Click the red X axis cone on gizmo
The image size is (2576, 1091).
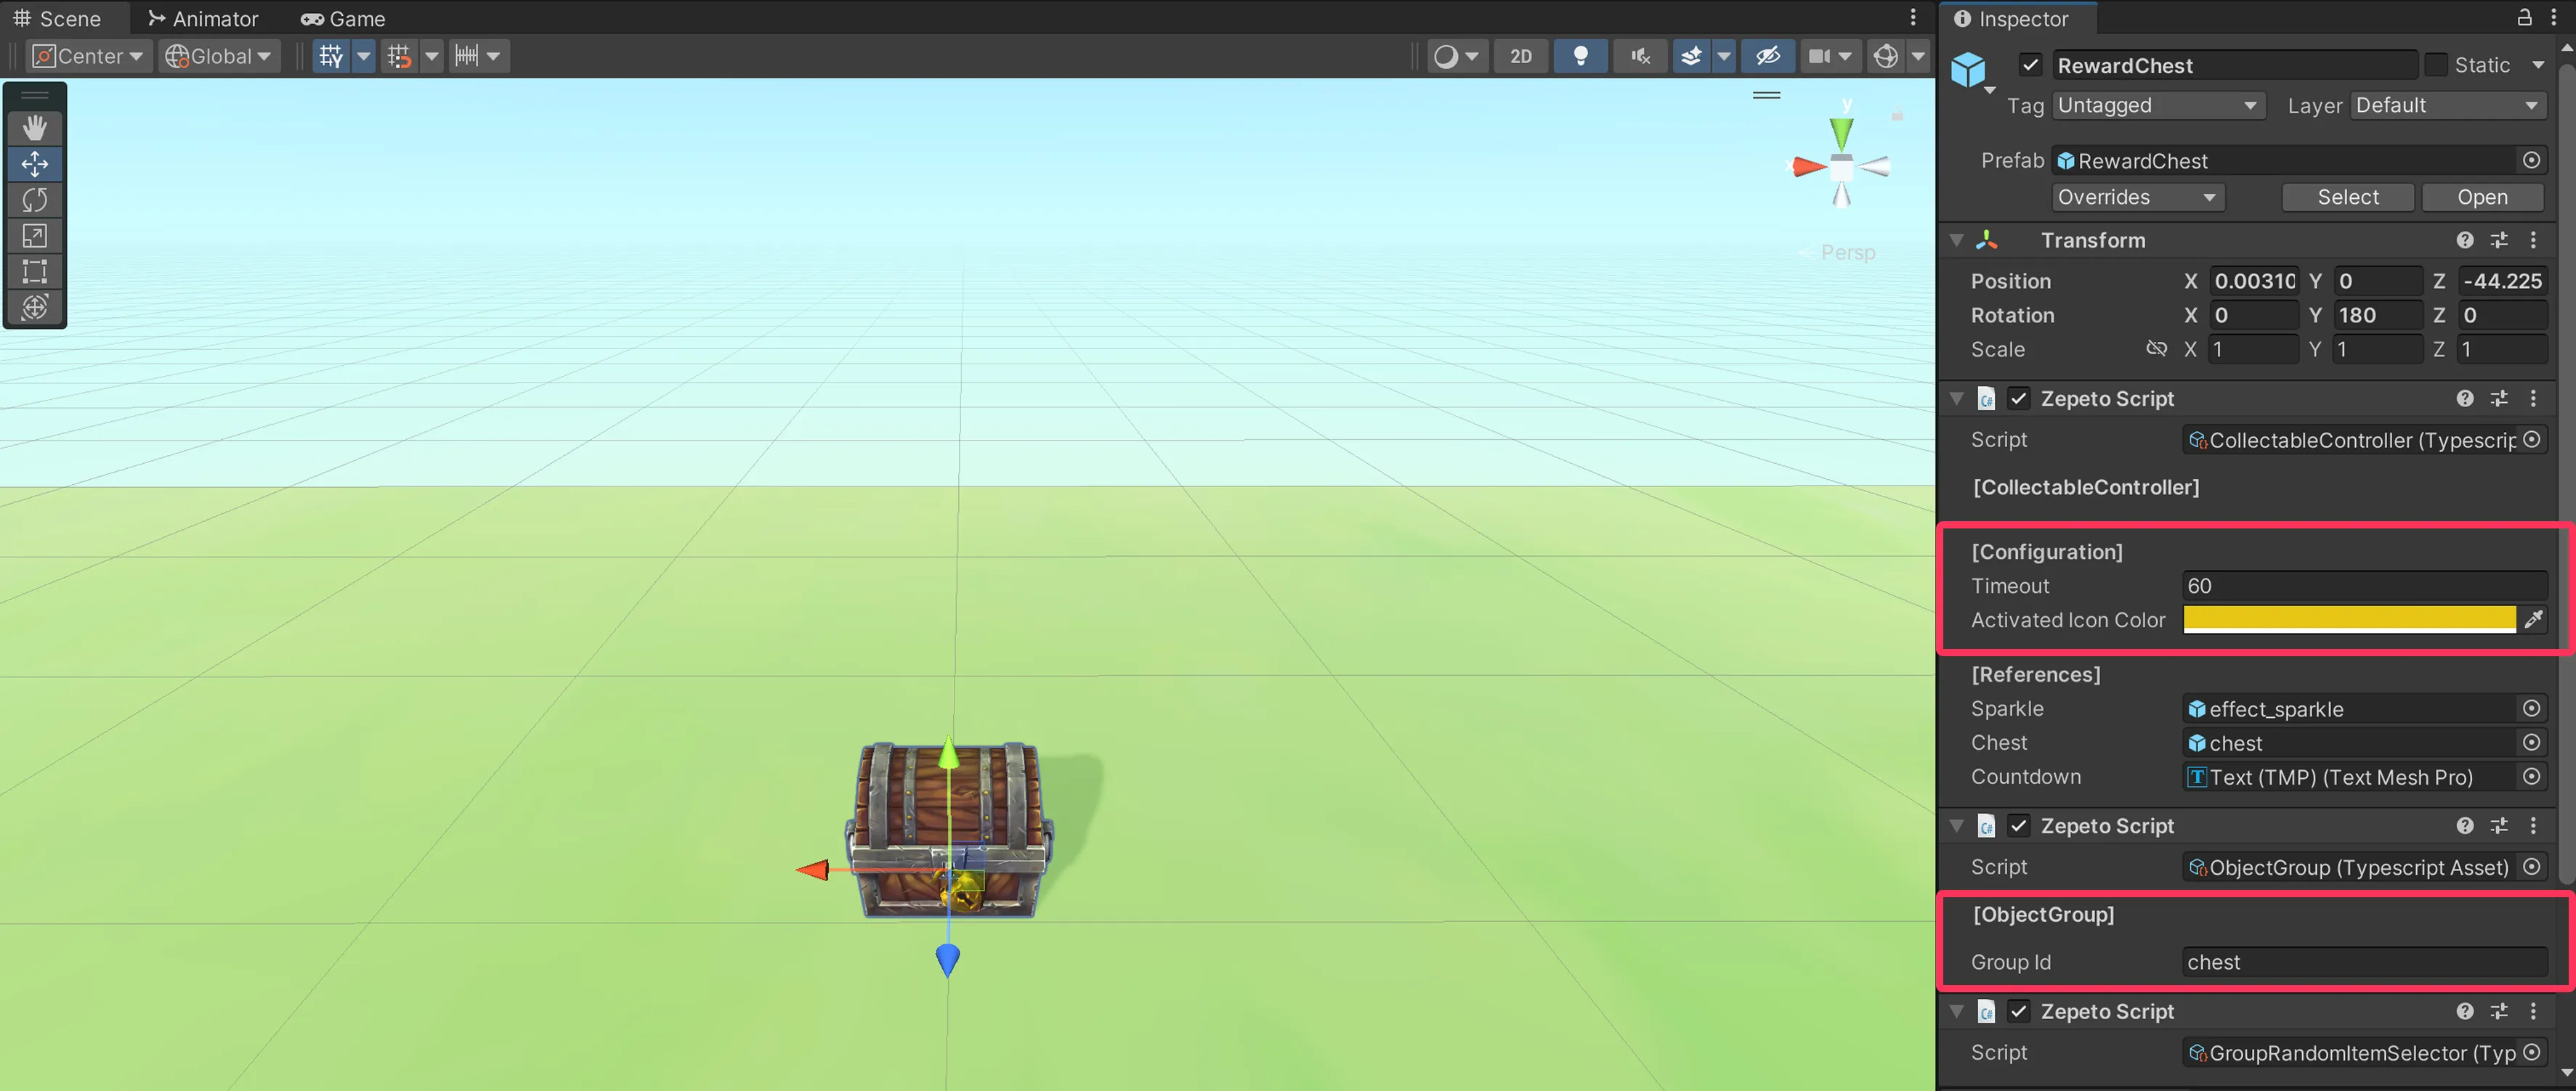pos(1808,167)
